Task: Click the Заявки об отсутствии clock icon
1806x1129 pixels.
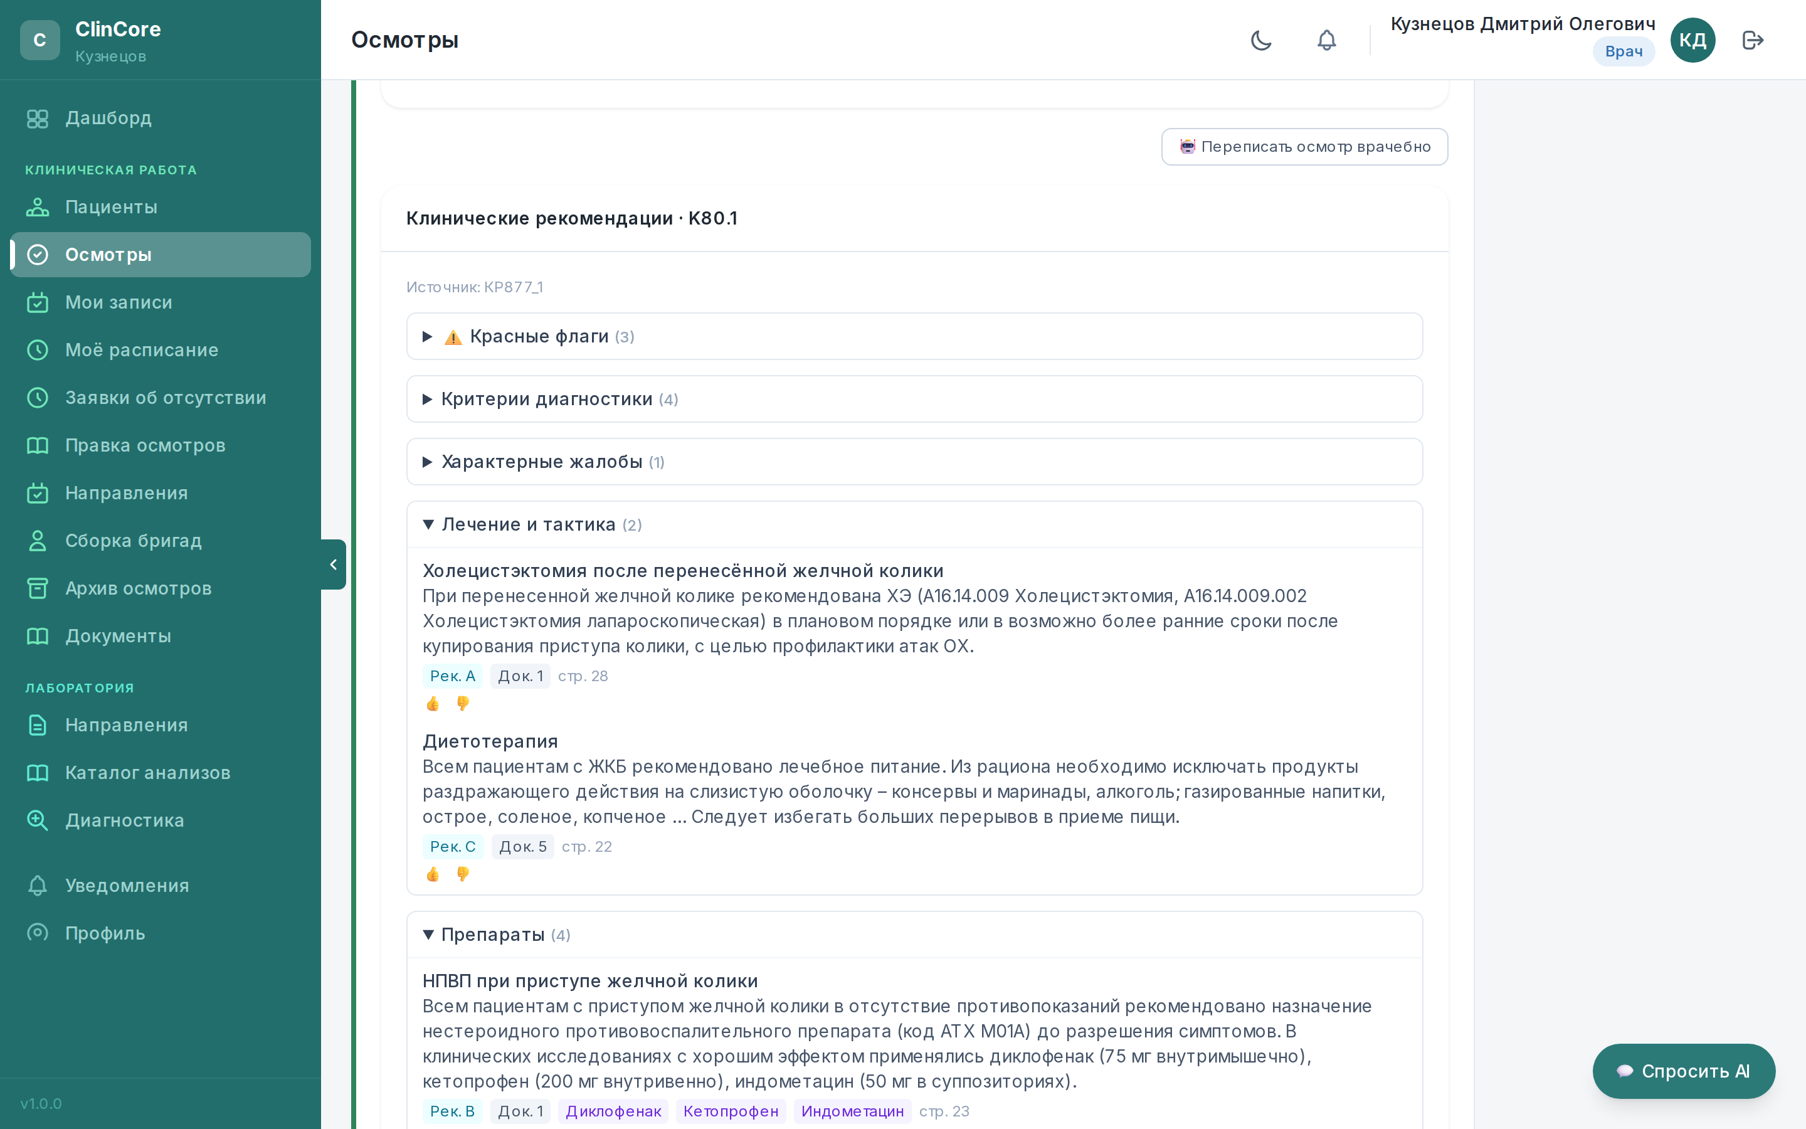Action: (38, 398)
